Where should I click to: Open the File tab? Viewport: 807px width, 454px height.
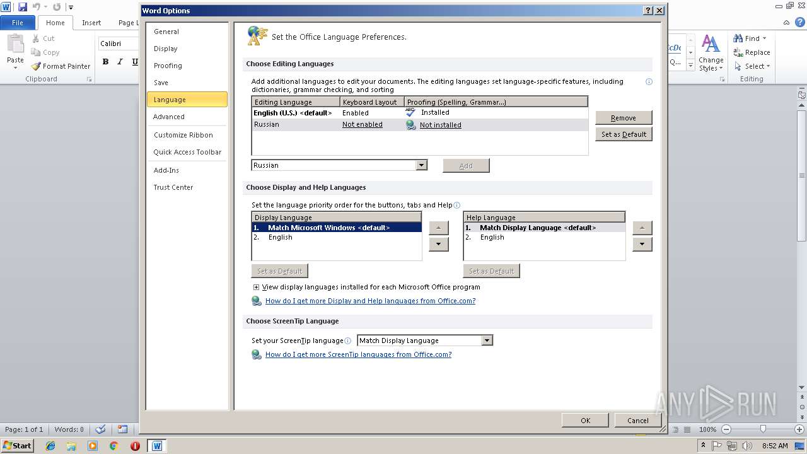tap(18, 23)
